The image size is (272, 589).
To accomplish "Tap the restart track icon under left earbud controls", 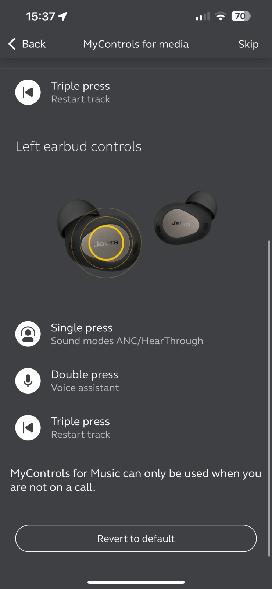I will point(28,428).
